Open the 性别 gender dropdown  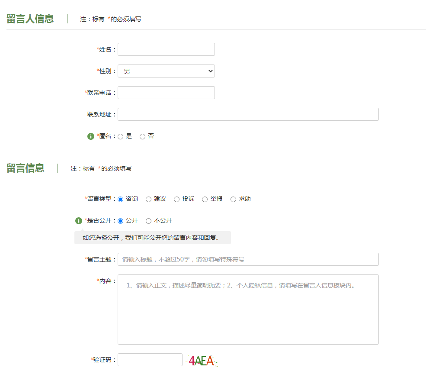coord(166,71)
